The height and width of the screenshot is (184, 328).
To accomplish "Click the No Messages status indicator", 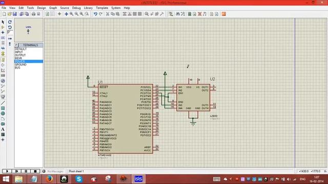I will [x=53, y=171].
